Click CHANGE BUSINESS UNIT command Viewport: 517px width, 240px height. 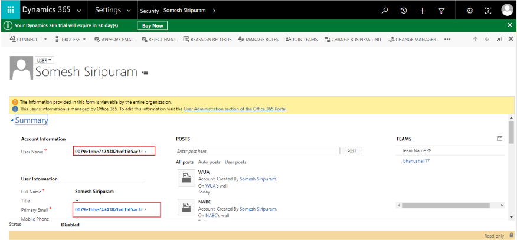(x=353, y=39)
